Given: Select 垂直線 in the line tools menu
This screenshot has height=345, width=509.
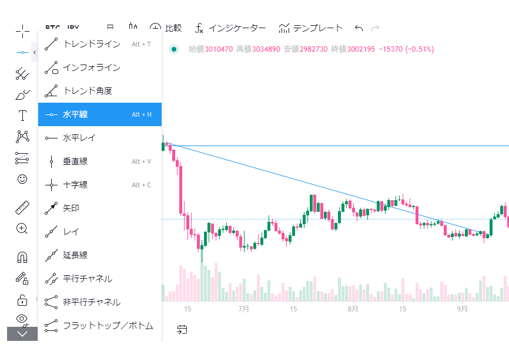Looking at the screenshot, I should point(75,161).
